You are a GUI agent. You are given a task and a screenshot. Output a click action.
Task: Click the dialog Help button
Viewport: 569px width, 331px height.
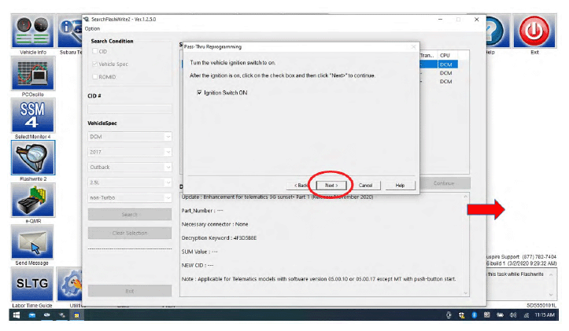[400, 186]
